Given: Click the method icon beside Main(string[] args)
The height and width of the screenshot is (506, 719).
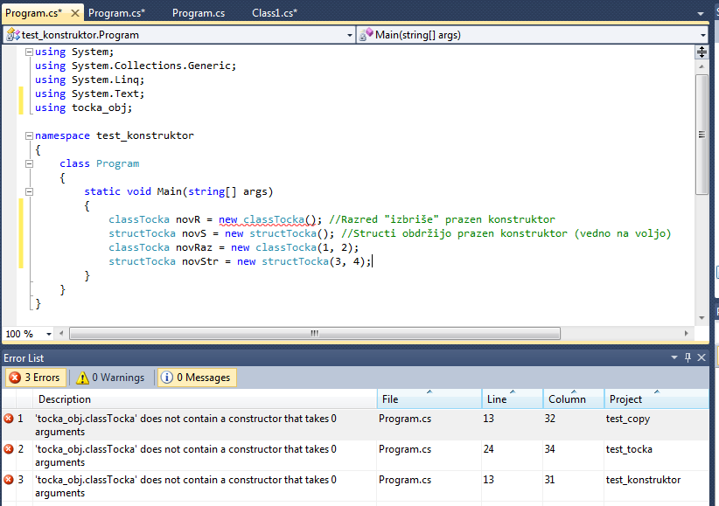Looking at the screenshot, I should (366, 35).
